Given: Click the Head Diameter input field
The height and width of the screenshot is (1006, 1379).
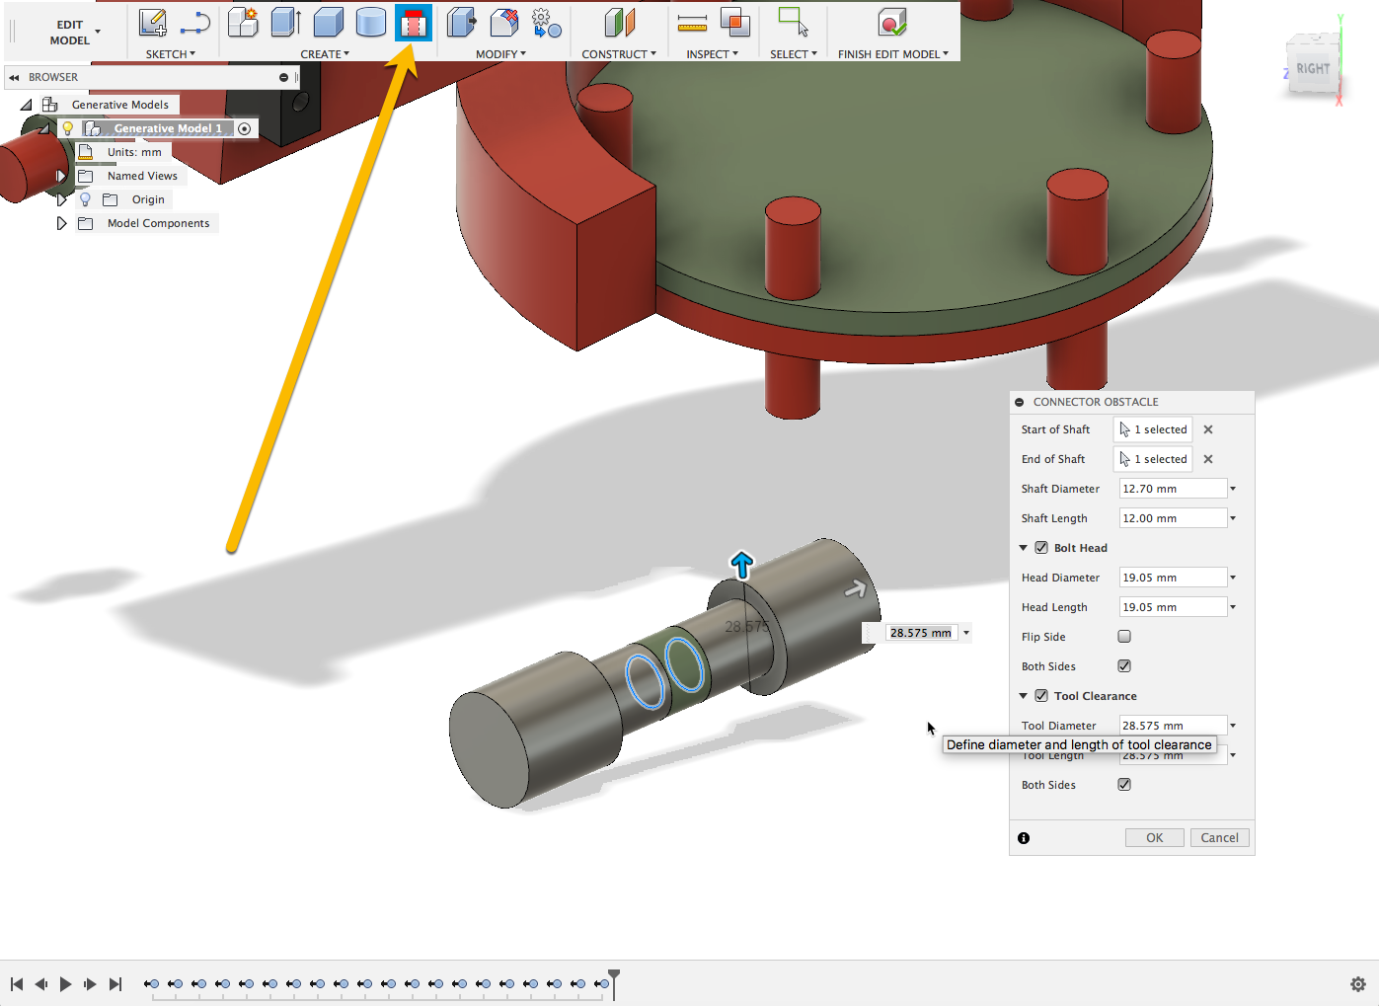Looking at the screenshot, I should pyautogui.click(x=1172, y=578).
